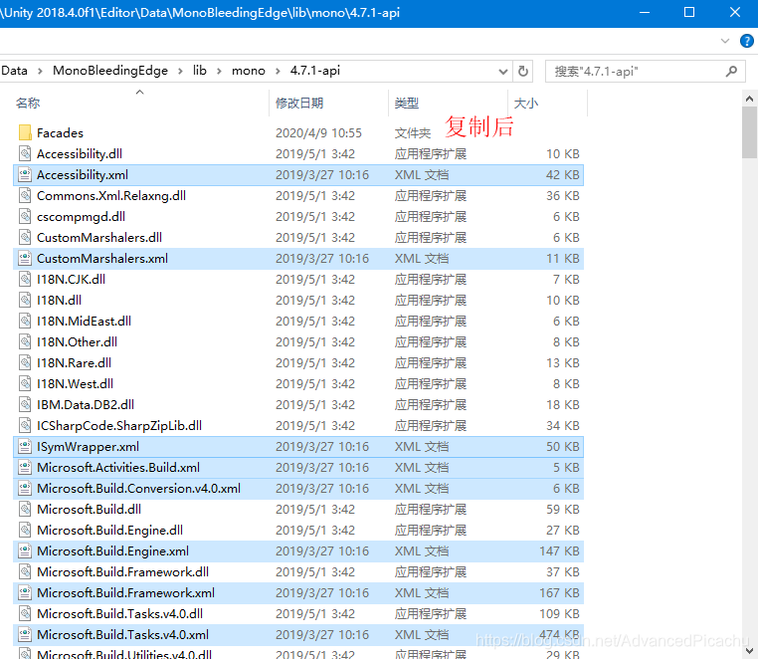Click the Microsoft.Build.Tasks.v4.0.dll file icon
The height and width of the screenshot is (659, 758).
(25, 613)
